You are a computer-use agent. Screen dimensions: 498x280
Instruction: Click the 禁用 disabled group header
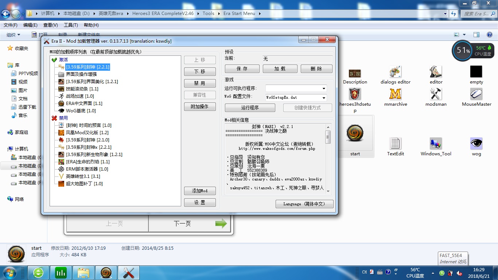(x=63, y=118)
